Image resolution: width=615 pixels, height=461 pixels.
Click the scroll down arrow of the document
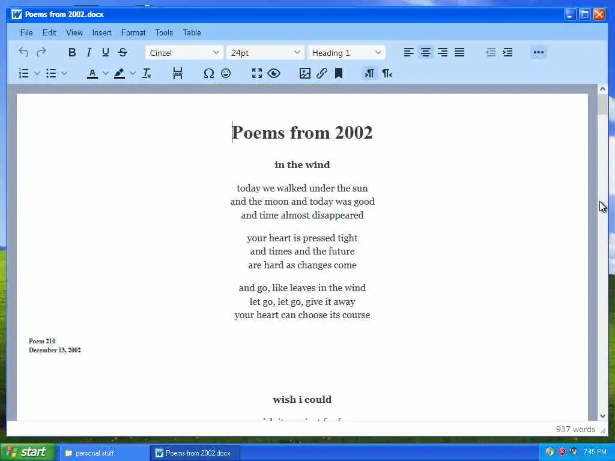pyautogui.click(x=602, y=416)
